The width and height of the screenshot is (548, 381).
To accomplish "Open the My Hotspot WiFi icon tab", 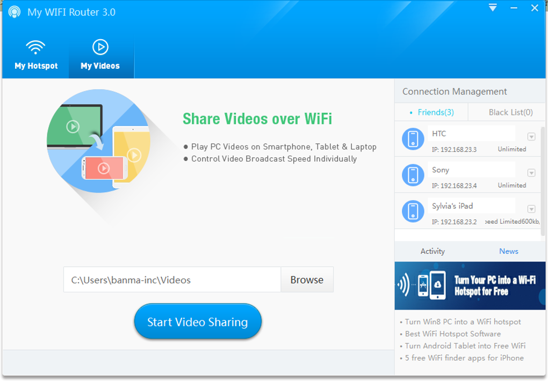I will point(35,55).
